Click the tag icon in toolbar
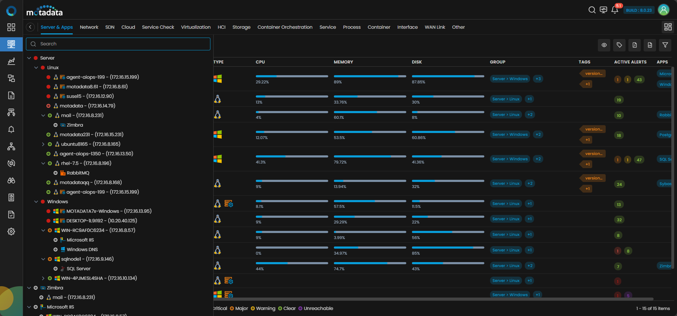 tap(620, 45)
